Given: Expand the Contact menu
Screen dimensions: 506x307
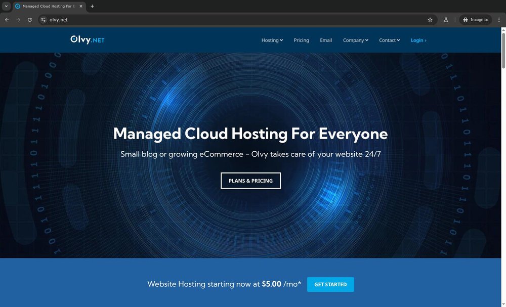Looking at the screenshot, I should [x=390, y=40].
